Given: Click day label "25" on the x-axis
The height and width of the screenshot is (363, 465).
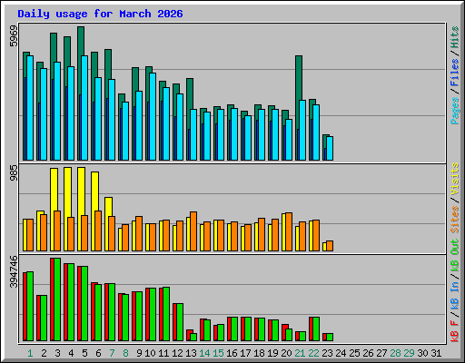Looking at the screenshot, I should (354, 353).
